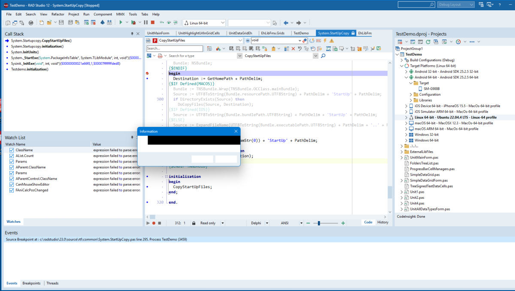
Task: Open the CopyStartUpFiles procedure dropdown
Action: point(241,40)
